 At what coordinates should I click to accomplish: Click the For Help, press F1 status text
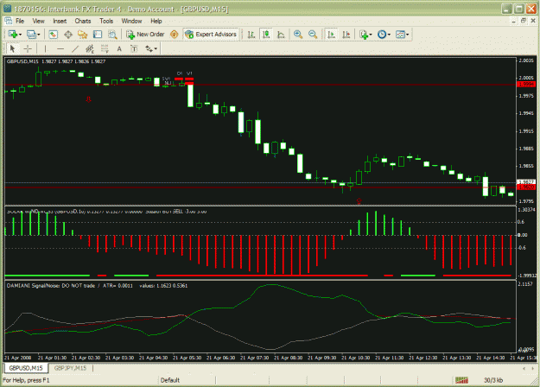pos(26,380)
